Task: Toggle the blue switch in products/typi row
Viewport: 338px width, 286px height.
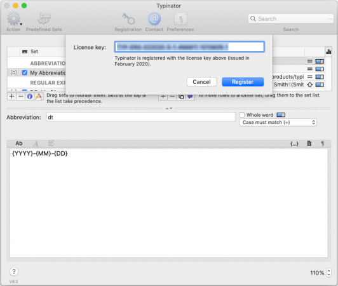Action: coord(320,77)
